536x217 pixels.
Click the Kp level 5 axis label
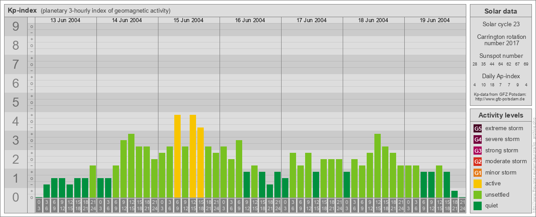tap(16, 102)
